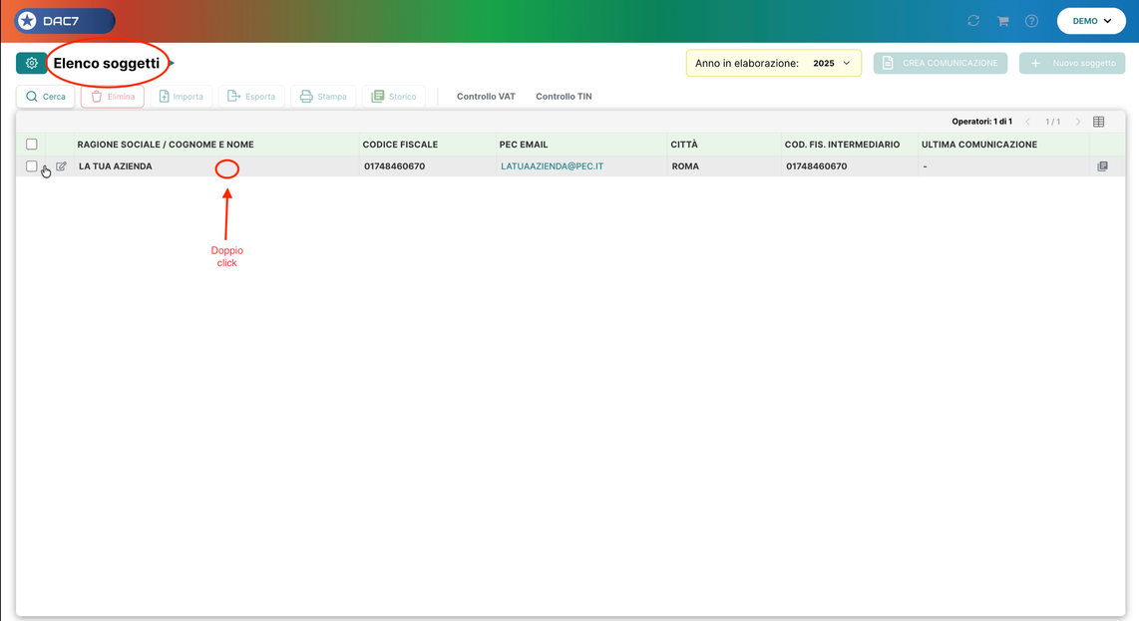
Task: Click the Esporta button
Action: click(x=251, y=97)
